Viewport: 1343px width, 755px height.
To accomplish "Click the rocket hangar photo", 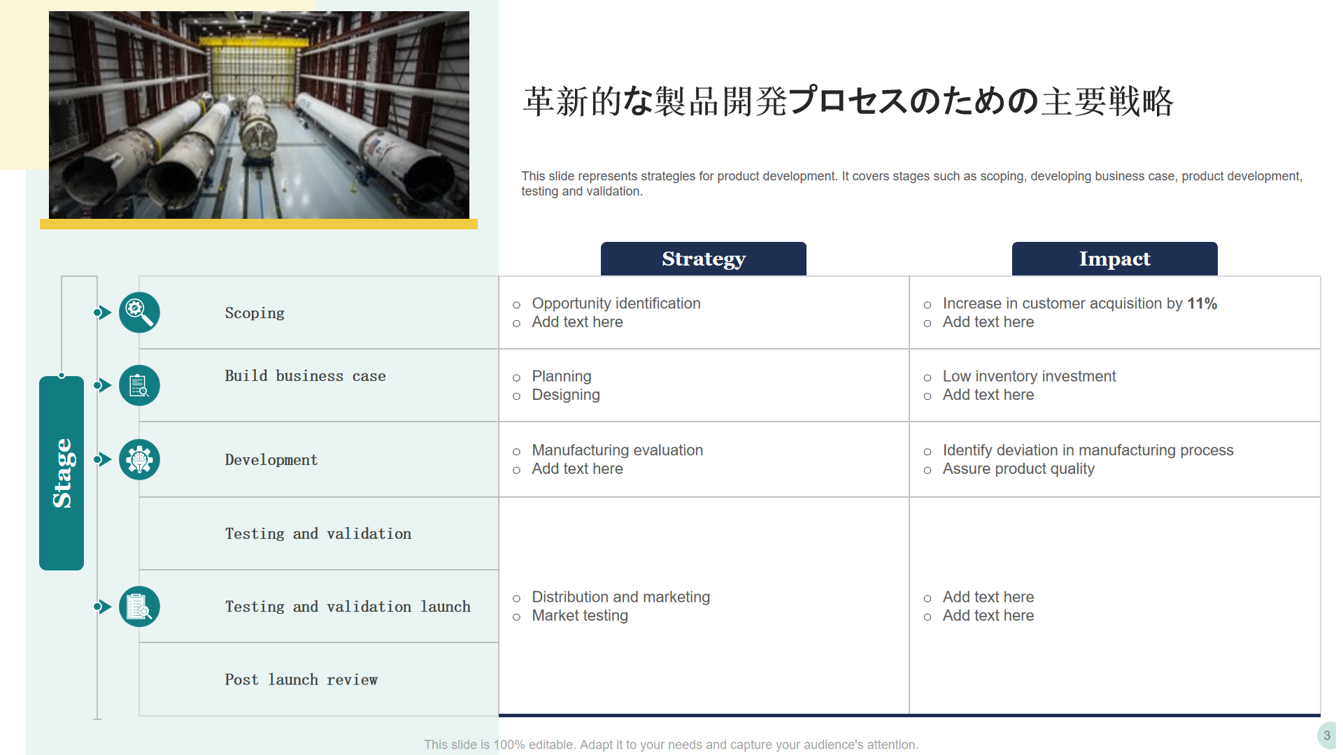I will pyautogui.click(x=259, y=115).
